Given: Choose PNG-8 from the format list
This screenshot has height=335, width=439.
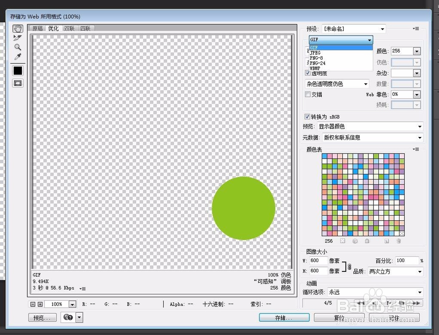Looking at the screenshot, I should tap(341, 58).
